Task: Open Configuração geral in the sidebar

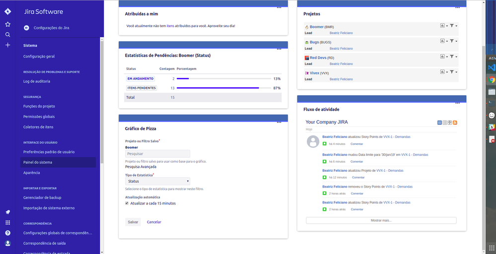Action: 39,57
